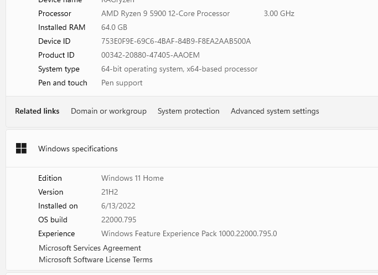Click the Device ID value text
The height and width of the screenshot is (275, 378).
click(x=176, y=41)
